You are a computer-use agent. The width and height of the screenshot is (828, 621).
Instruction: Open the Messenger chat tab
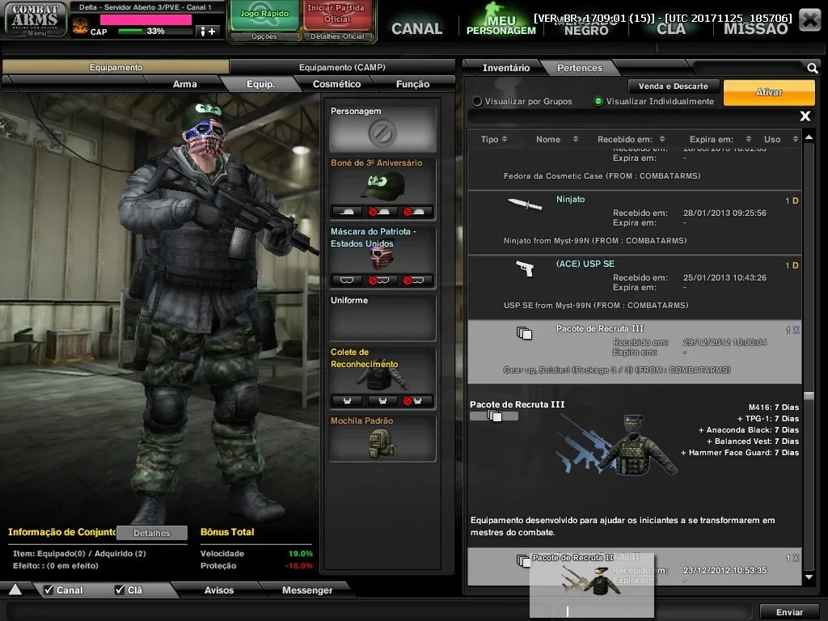click(306, 589)
